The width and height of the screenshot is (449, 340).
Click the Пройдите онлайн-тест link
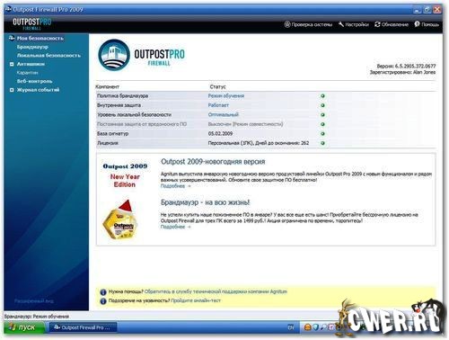point(196,300)
